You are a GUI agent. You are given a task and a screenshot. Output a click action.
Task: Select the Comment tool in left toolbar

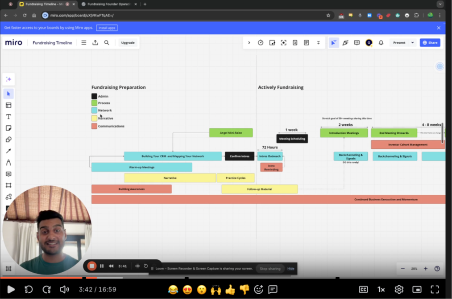tap(8, 174)
